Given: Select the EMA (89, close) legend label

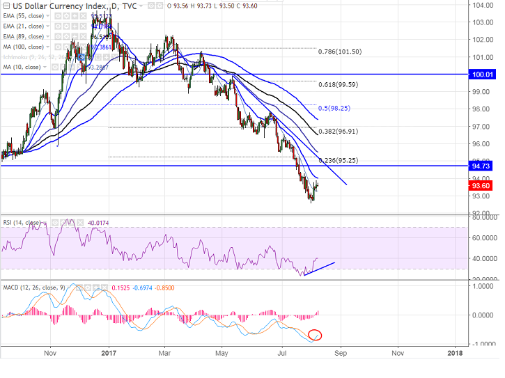Looking at the screenshot, I should [23, 37].
